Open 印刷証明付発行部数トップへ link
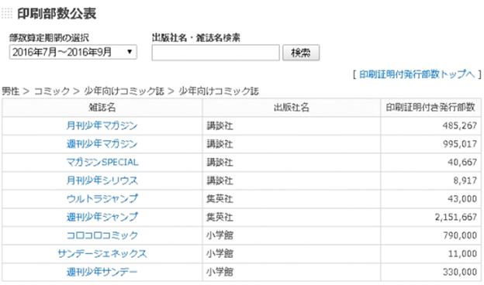484x285 pixels. pos(417,74)
